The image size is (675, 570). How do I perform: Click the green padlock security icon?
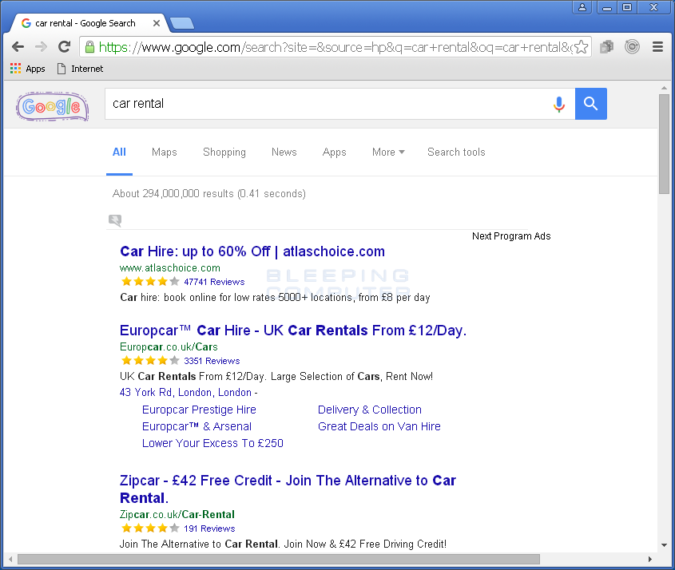(x=89, y=47)
